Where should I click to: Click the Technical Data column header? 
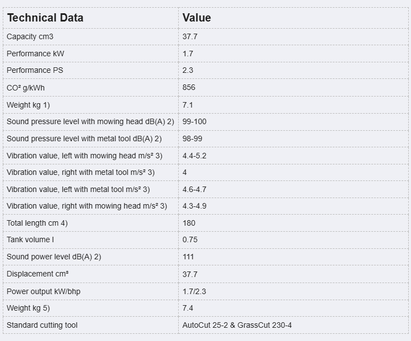pyautogui.click(x=45, y=18)
